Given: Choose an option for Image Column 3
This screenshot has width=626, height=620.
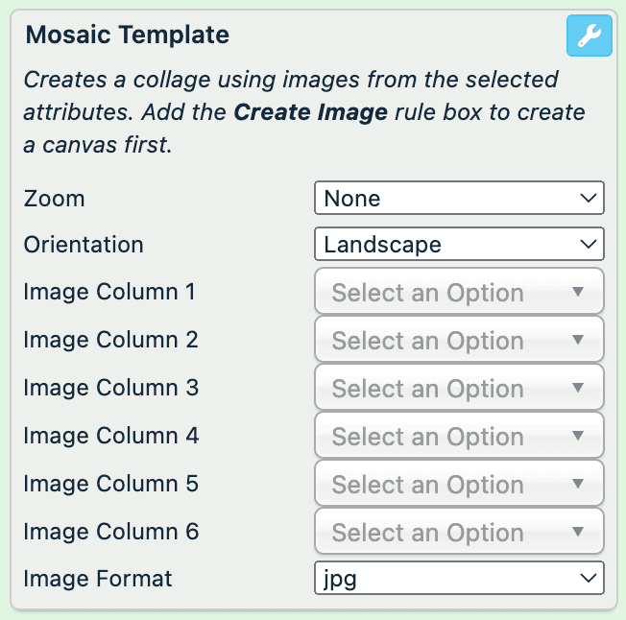Looking at the screenshot, I should point(459,388).
